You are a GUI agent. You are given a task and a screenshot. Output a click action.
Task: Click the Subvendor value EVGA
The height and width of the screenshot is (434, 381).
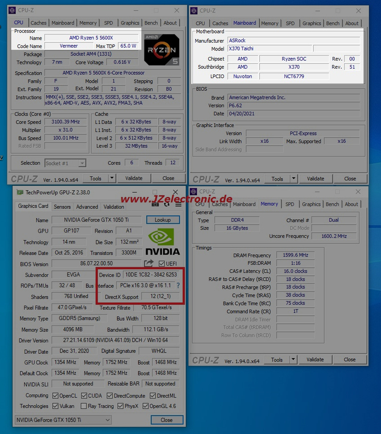(x=73, y=275)
